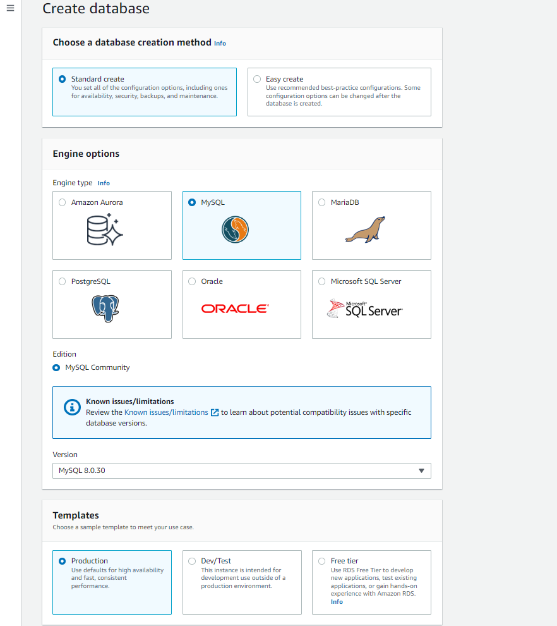Click the Production template description text
This screenshot has height=626, width=557.
click(x=117, y=578)
